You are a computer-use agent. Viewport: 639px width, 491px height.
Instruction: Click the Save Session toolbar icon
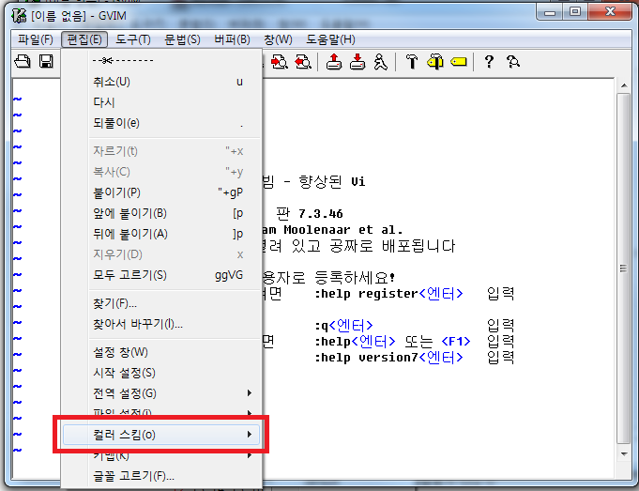[x=358, y=62]
